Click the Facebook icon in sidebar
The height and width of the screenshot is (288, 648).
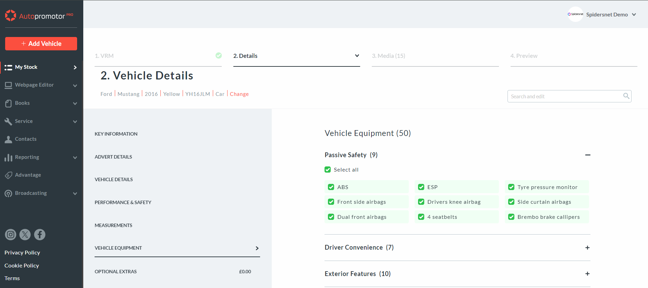[40, 235]
